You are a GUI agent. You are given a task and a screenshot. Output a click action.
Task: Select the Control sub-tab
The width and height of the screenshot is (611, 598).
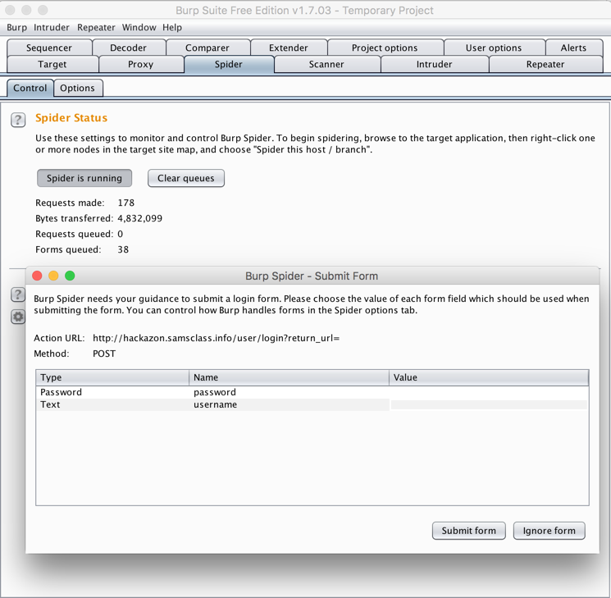(x=30, y=88)
